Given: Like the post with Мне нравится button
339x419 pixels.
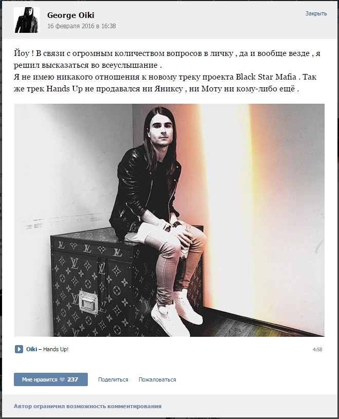Looking at the screenshot, I should coord(51,379).
